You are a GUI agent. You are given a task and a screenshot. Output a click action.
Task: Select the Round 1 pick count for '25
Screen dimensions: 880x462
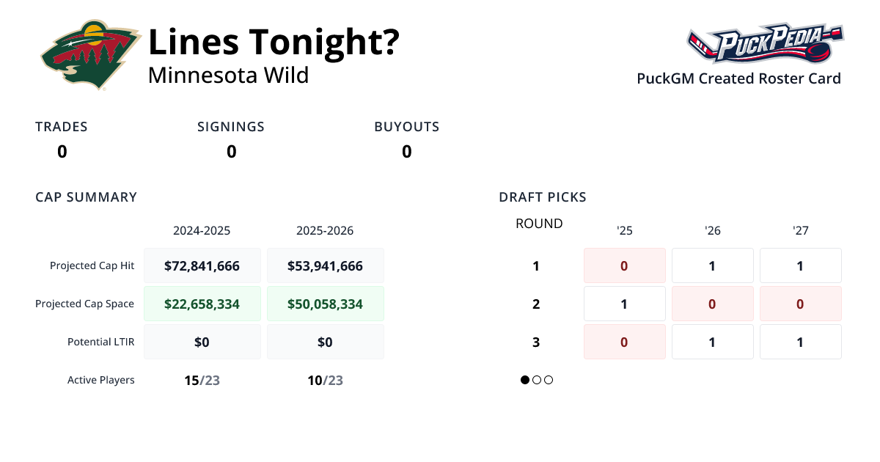[x=624, y=265]
